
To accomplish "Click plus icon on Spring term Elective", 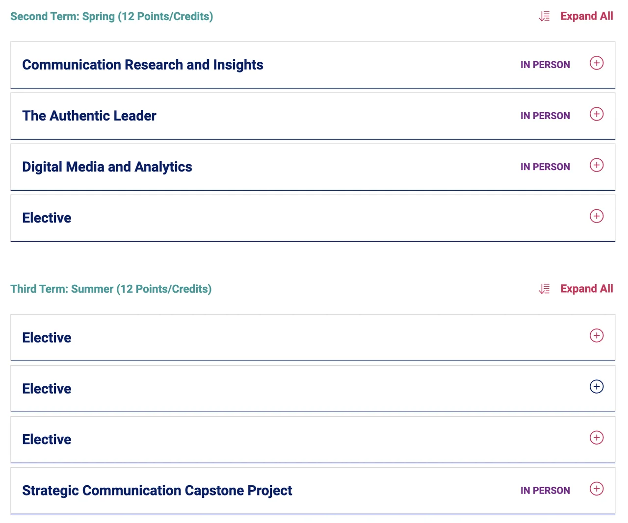I will (596, 216).
